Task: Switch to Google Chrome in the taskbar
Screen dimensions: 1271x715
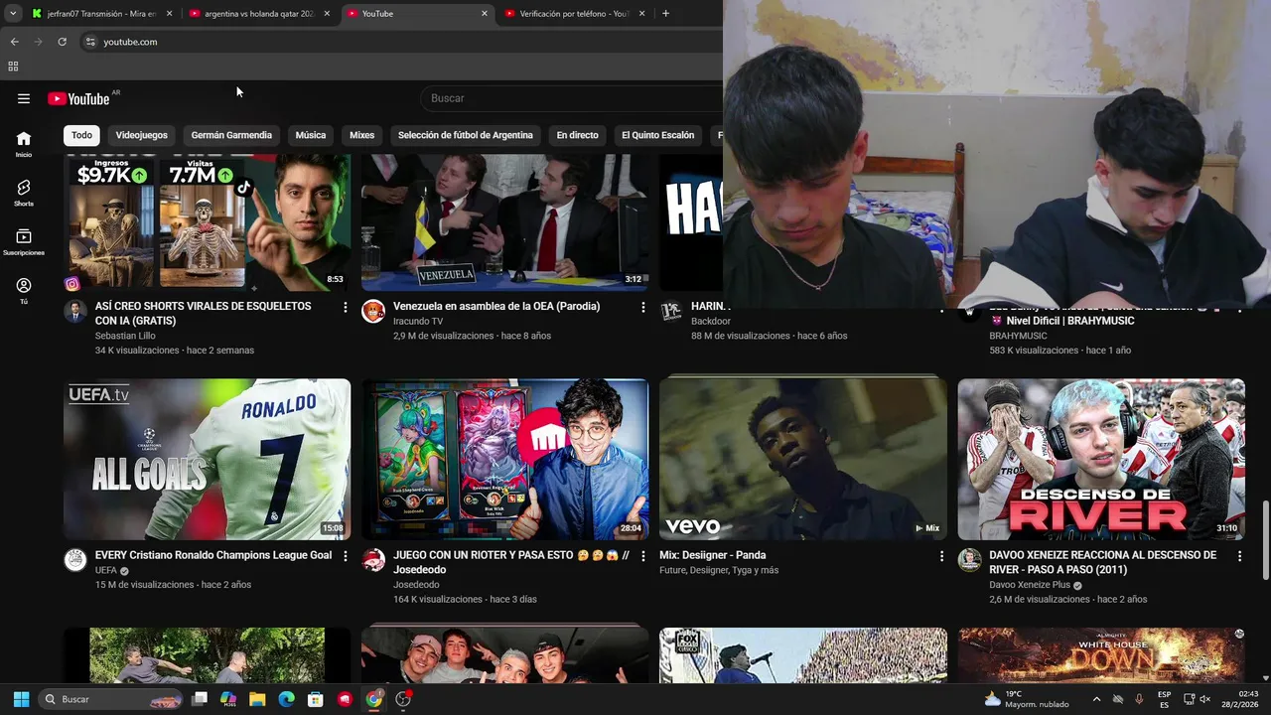Action: 374,699
